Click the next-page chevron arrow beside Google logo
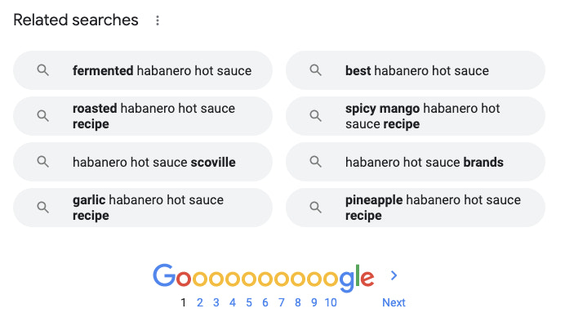Image resolution: width=565 pixels, height=313 pixels. pyautogui.click(x=394, y=276)
